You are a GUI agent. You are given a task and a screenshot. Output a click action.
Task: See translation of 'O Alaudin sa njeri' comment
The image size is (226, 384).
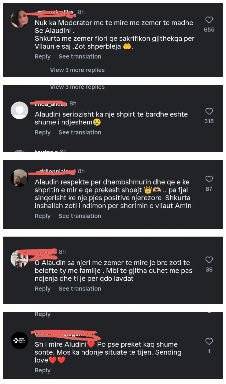[80, 289]
